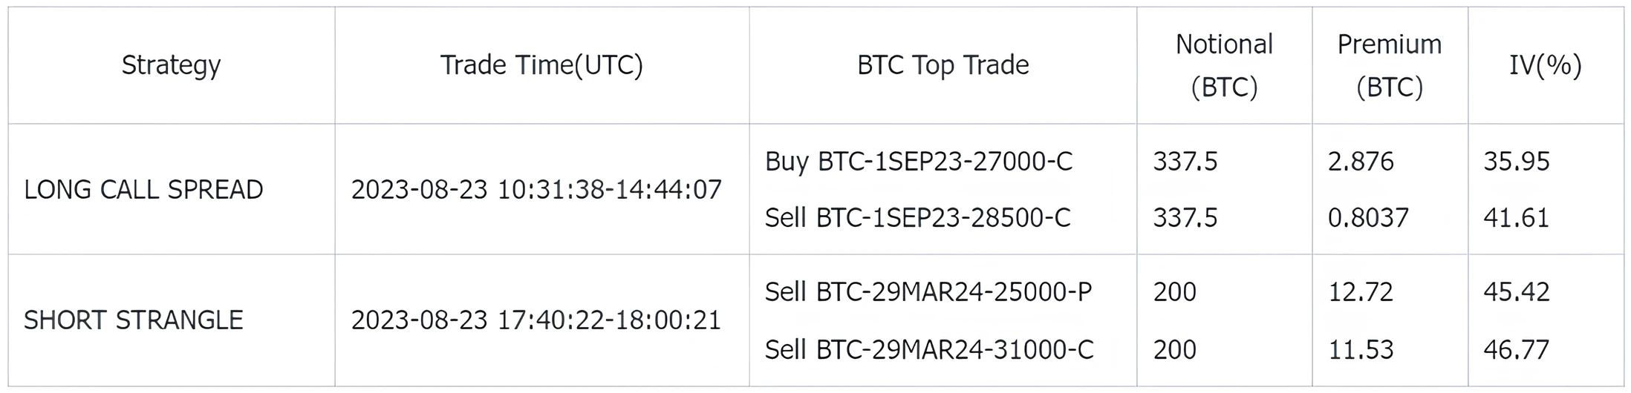Select Sell BTC-29MAR24-31000-C trade
Screen dimensions: 1631x393
pos(929,349)
